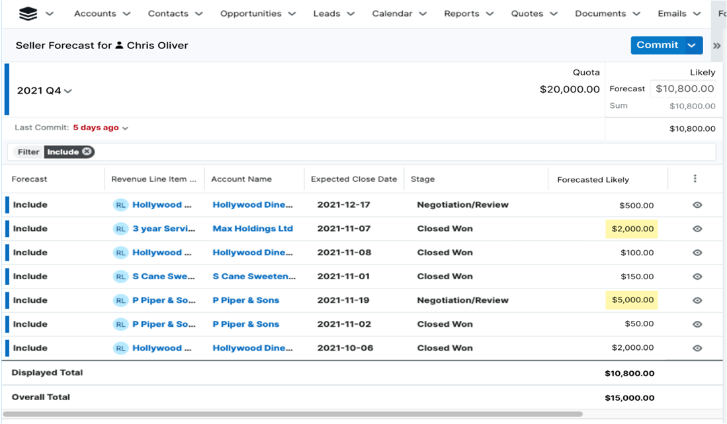
Task: Click the horizontal scrollbar at the bottom
Action: pos(291,414)
